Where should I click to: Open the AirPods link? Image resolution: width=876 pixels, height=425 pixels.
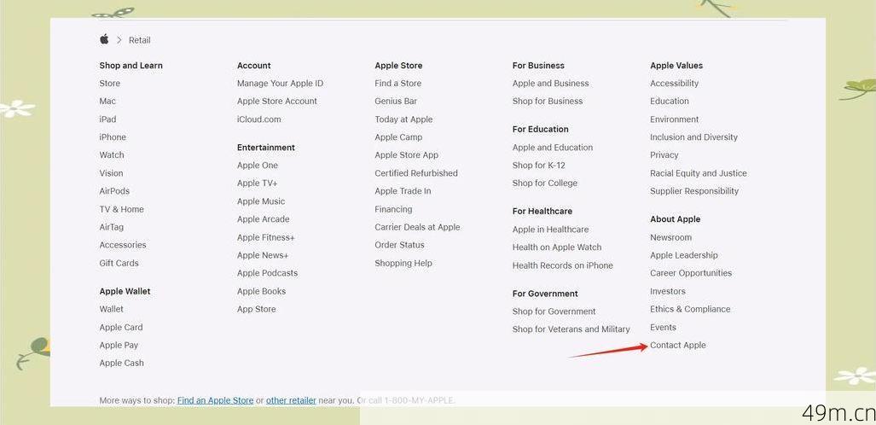114,191
